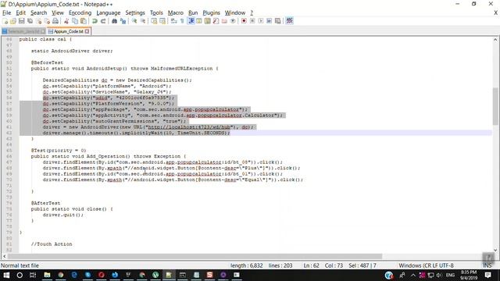Screen dimensions: 500x281
Task: Open the File menu
Action: pos(7,12)
